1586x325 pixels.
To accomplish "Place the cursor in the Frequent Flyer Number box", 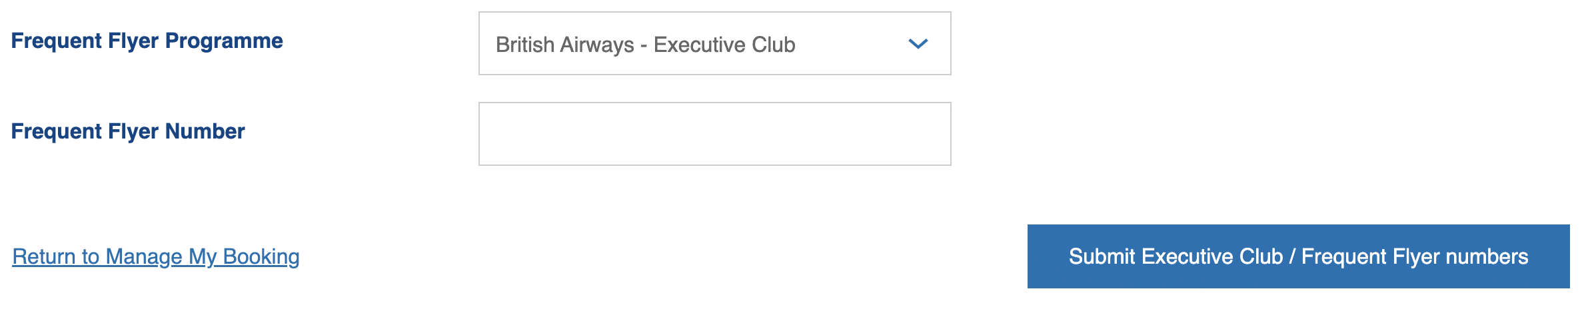I will 714,134.
